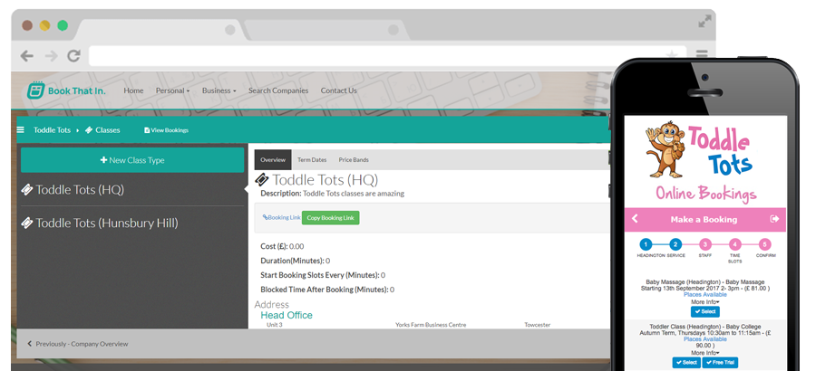Open Contact Us in the navigation

tap(339, 90)
